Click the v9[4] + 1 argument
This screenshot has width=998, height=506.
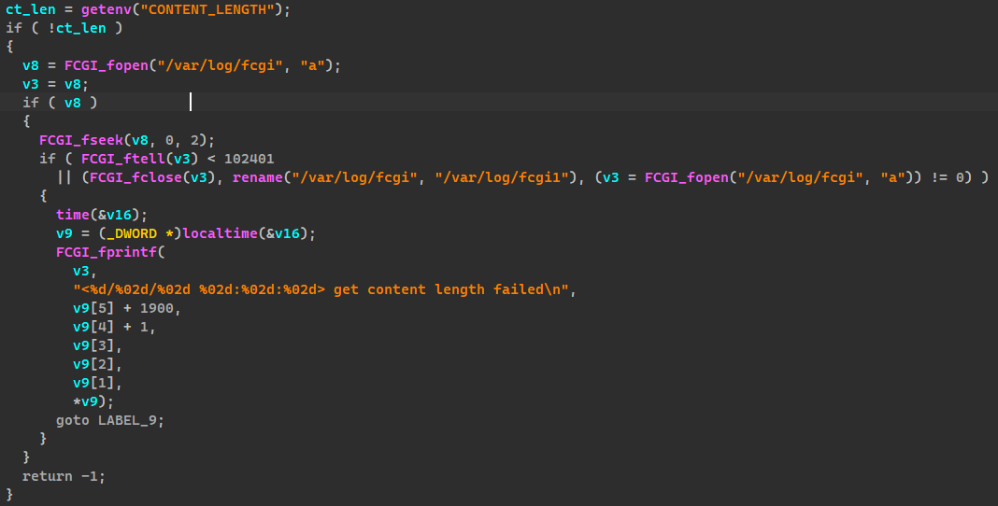(112, 327)
